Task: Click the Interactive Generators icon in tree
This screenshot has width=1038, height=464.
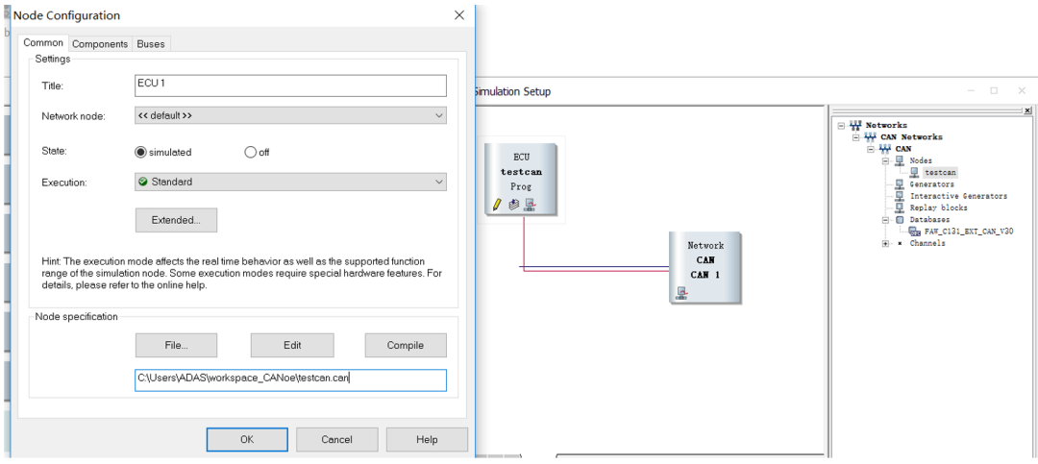Action: pyautogui.click(x=900, y=196)
